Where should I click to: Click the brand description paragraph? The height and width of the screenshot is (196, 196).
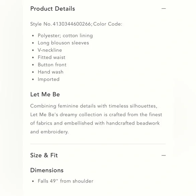coord(96,119)
